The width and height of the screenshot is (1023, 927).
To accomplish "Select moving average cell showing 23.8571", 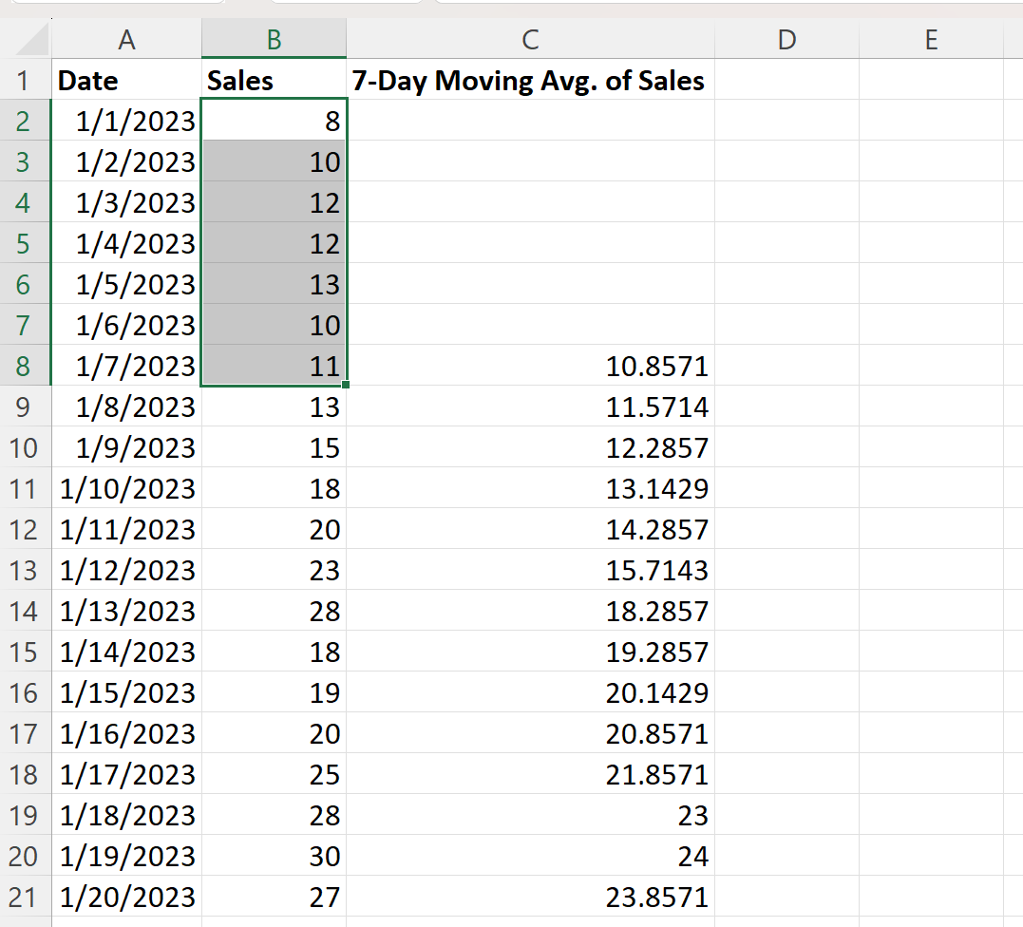I will point(530,897).
